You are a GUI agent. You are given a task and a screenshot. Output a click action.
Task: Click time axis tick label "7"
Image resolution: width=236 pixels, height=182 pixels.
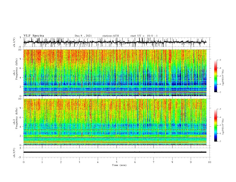click(x=154, y=162)
